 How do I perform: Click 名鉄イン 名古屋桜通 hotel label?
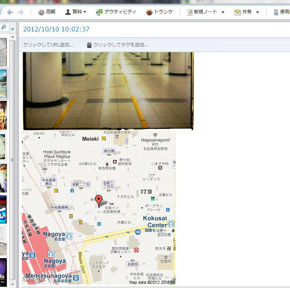[x=111, y=210]
